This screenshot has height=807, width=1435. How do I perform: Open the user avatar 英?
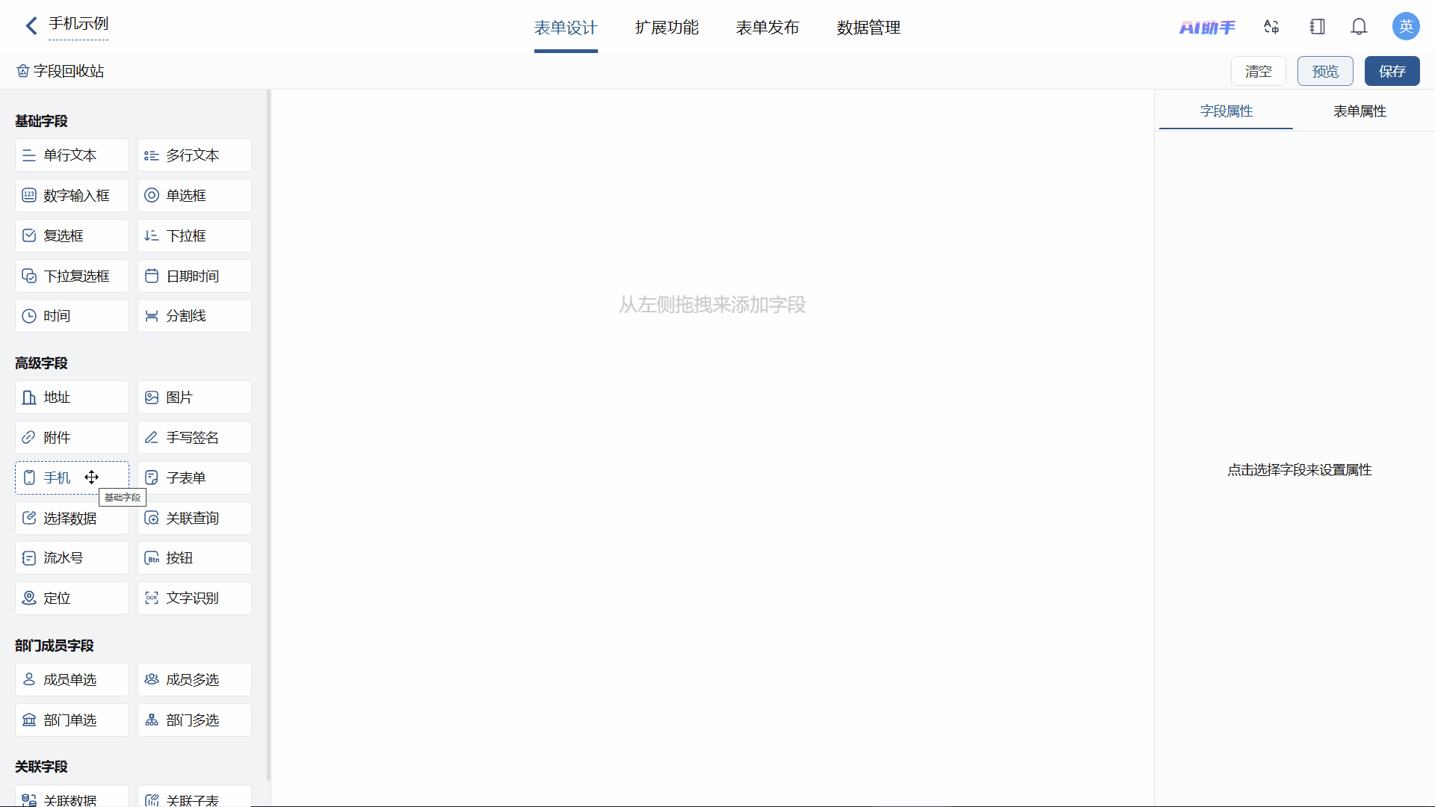[1406, 26]
